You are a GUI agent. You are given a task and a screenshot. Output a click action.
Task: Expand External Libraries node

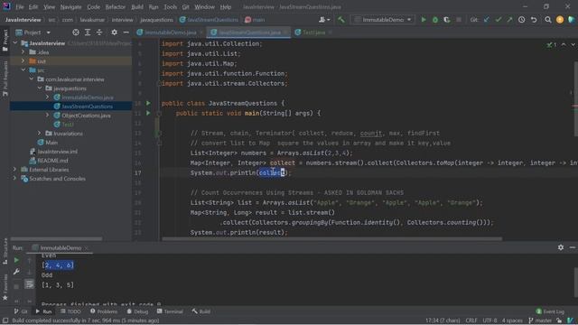14,170
